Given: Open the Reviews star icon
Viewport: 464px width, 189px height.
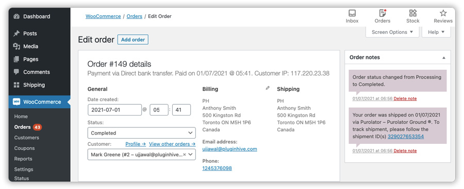Looking at the screenshot, I should tap(443, 13).
